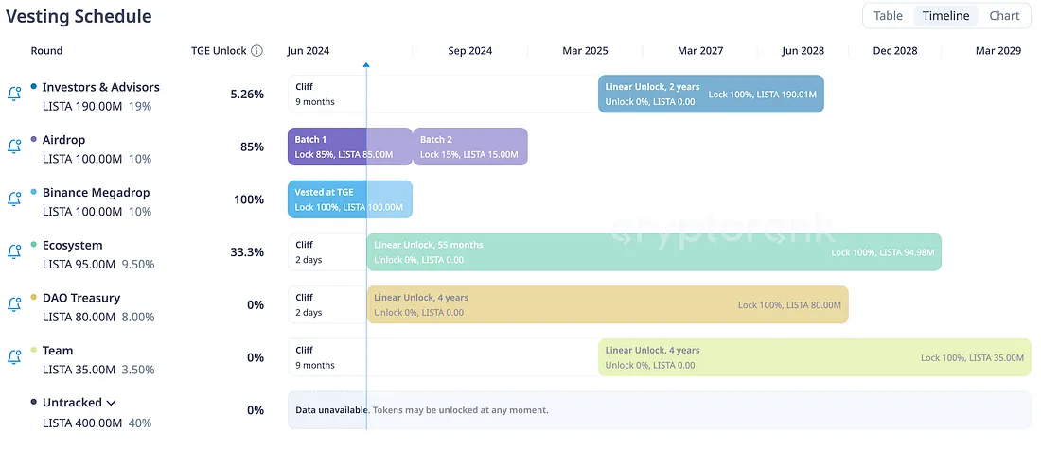
Task: Click bell icon for Investors & Advisors
Action: [x=14, y=94]
